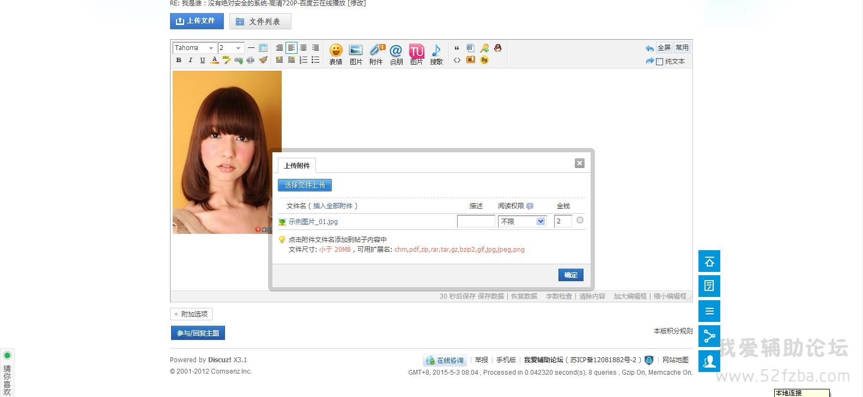Click 加大编辑框 to enlarge editor
This screenshot has height=397, width=863.
630,296
